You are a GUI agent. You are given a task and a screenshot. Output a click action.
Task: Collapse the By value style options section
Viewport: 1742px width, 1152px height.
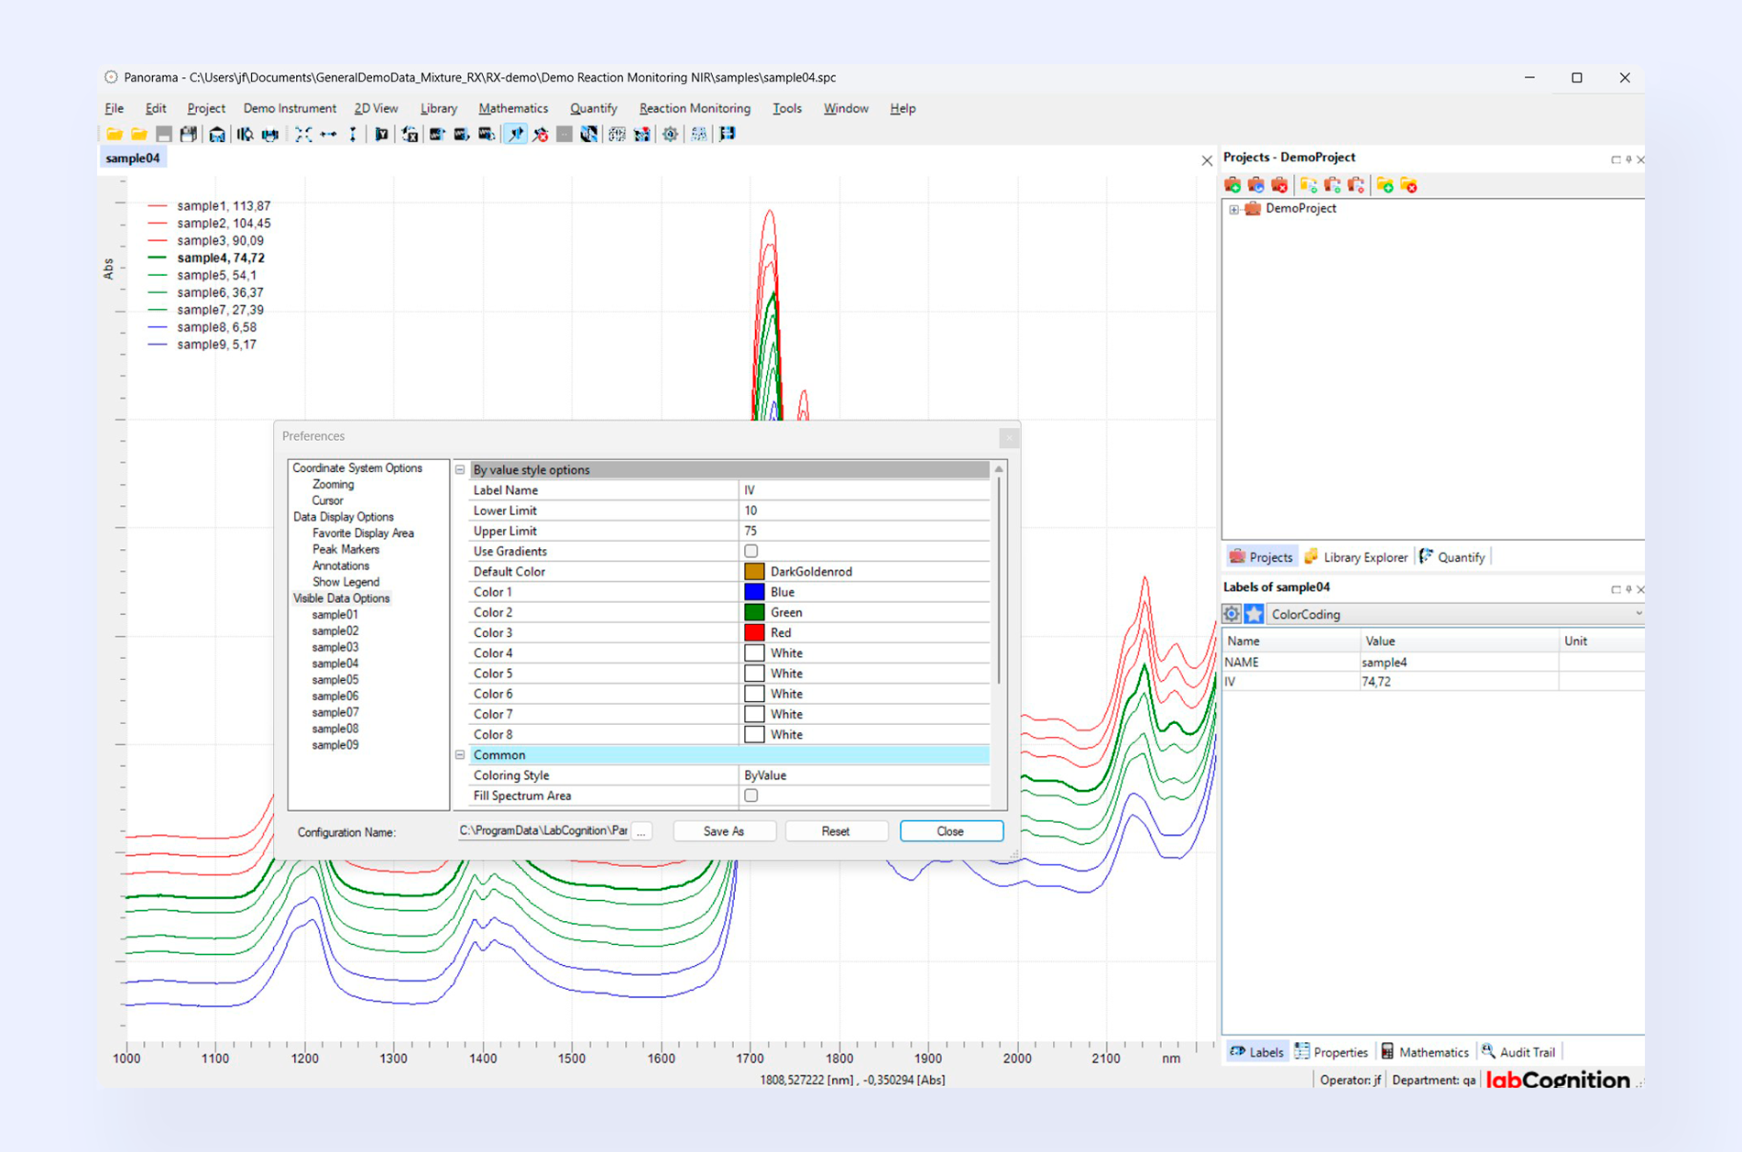click(460, 469)
